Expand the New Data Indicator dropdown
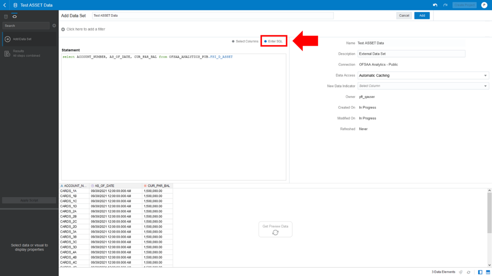The height and width of the screenshot is (276, 492). 423,86
